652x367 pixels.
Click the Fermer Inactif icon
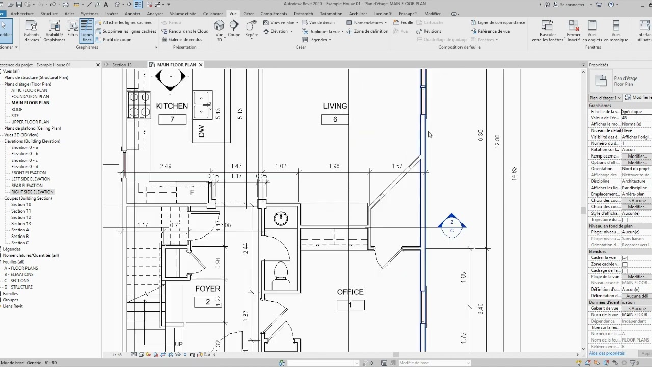[574, 26]
